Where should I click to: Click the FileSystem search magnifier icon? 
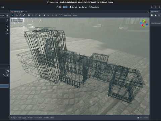tap(4, 75)
